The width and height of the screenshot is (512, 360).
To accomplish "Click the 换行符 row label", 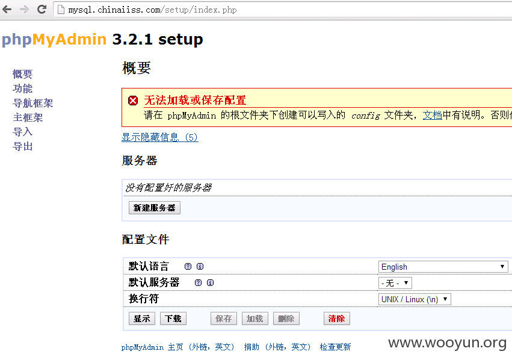I will tap(144, 299).
